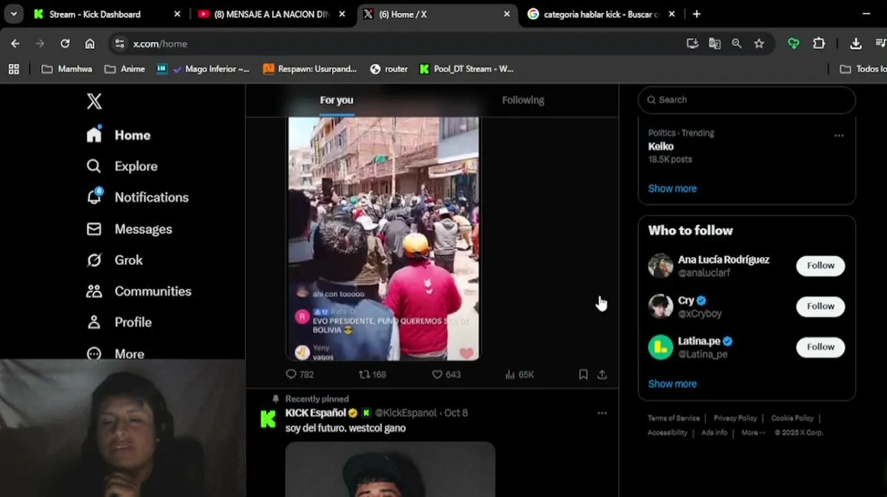Open the @KickEspanol handle link
887x497 pixels.
click(x=406, y=413)
